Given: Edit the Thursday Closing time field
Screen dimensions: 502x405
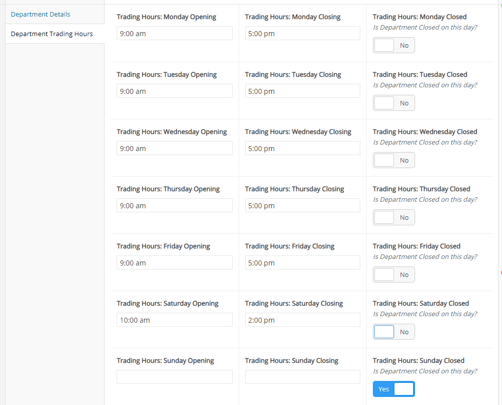Looking at the screenshot, I should [x=303, y=205].
